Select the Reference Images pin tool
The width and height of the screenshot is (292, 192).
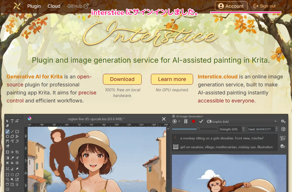pos(17,169)
